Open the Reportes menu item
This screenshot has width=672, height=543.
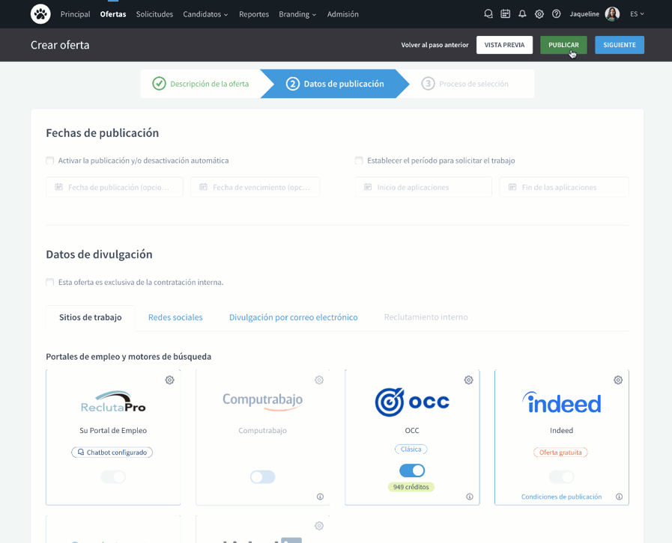point(254,14)
